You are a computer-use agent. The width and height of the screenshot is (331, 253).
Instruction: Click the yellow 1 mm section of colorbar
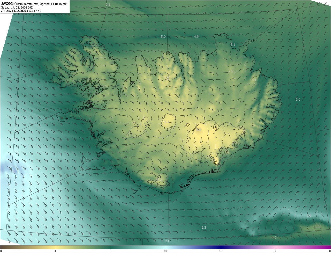(x=55, y=247)
